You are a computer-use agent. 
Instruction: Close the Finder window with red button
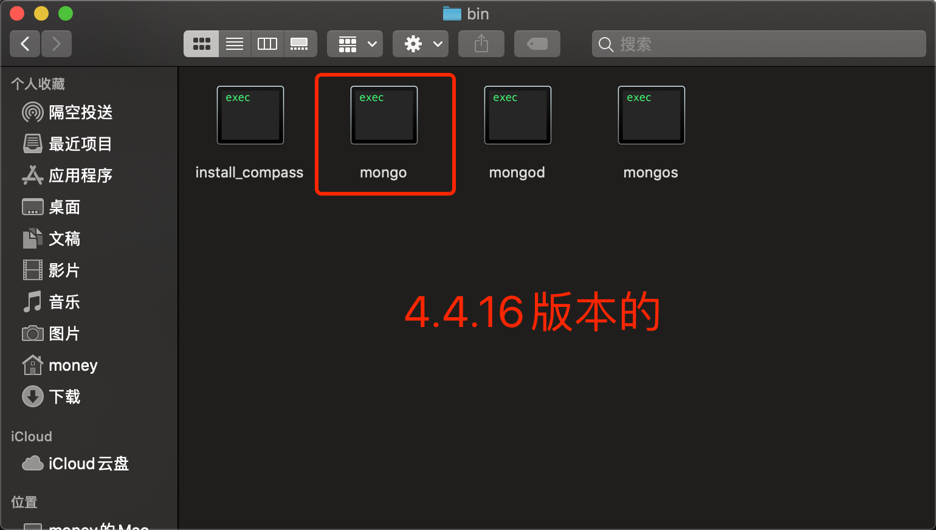click(17, 13)
